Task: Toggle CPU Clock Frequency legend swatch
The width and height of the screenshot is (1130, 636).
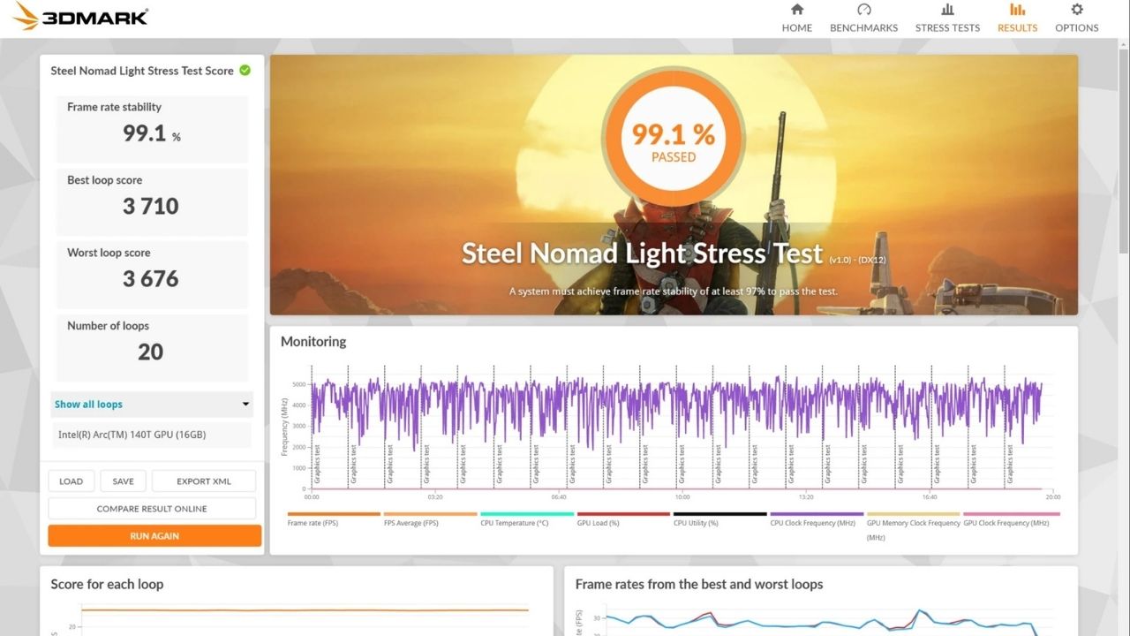Action: coord(817,514)
